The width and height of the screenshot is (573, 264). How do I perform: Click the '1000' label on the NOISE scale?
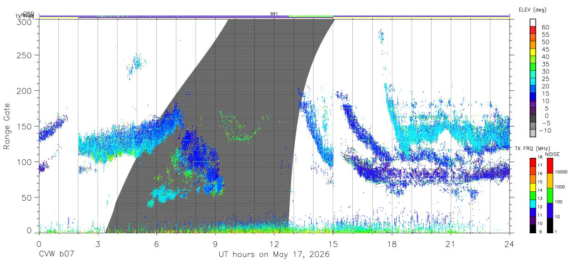(561, 187)
